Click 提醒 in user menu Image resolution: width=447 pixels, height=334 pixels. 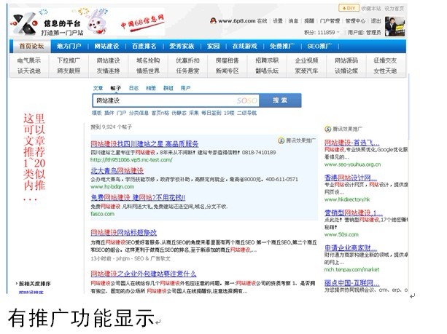pos(309,21)
